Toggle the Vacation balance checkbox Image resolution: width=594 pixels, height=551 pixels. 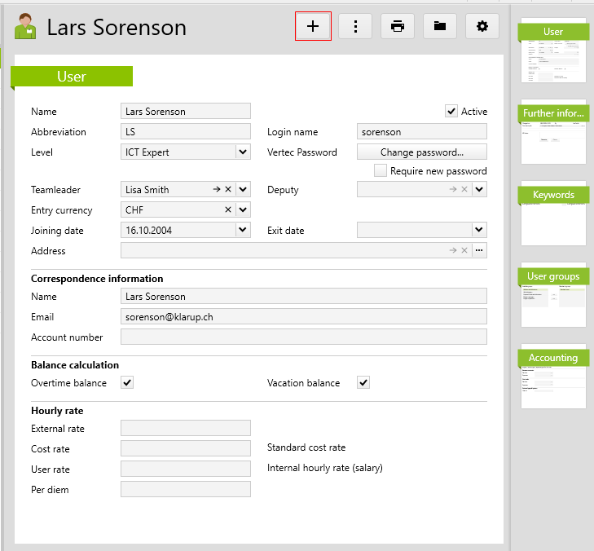point(363,383)
